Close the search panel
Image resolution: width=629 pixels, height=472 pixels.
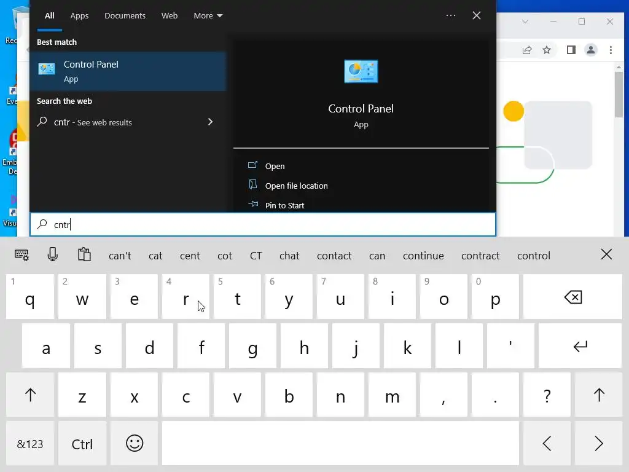(x=477, y=15)
